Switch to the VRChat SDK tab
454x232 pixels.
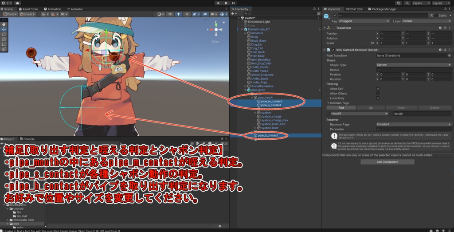point(354,9)
